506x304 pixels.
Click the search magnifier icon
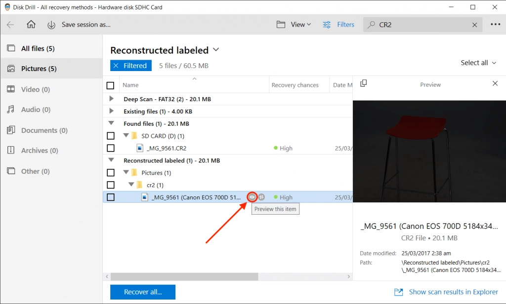(x=371, y=25)
